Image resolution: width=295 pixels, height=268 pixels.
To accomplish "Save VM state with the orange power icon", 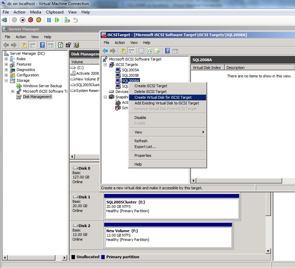I will tap(39, 20).
